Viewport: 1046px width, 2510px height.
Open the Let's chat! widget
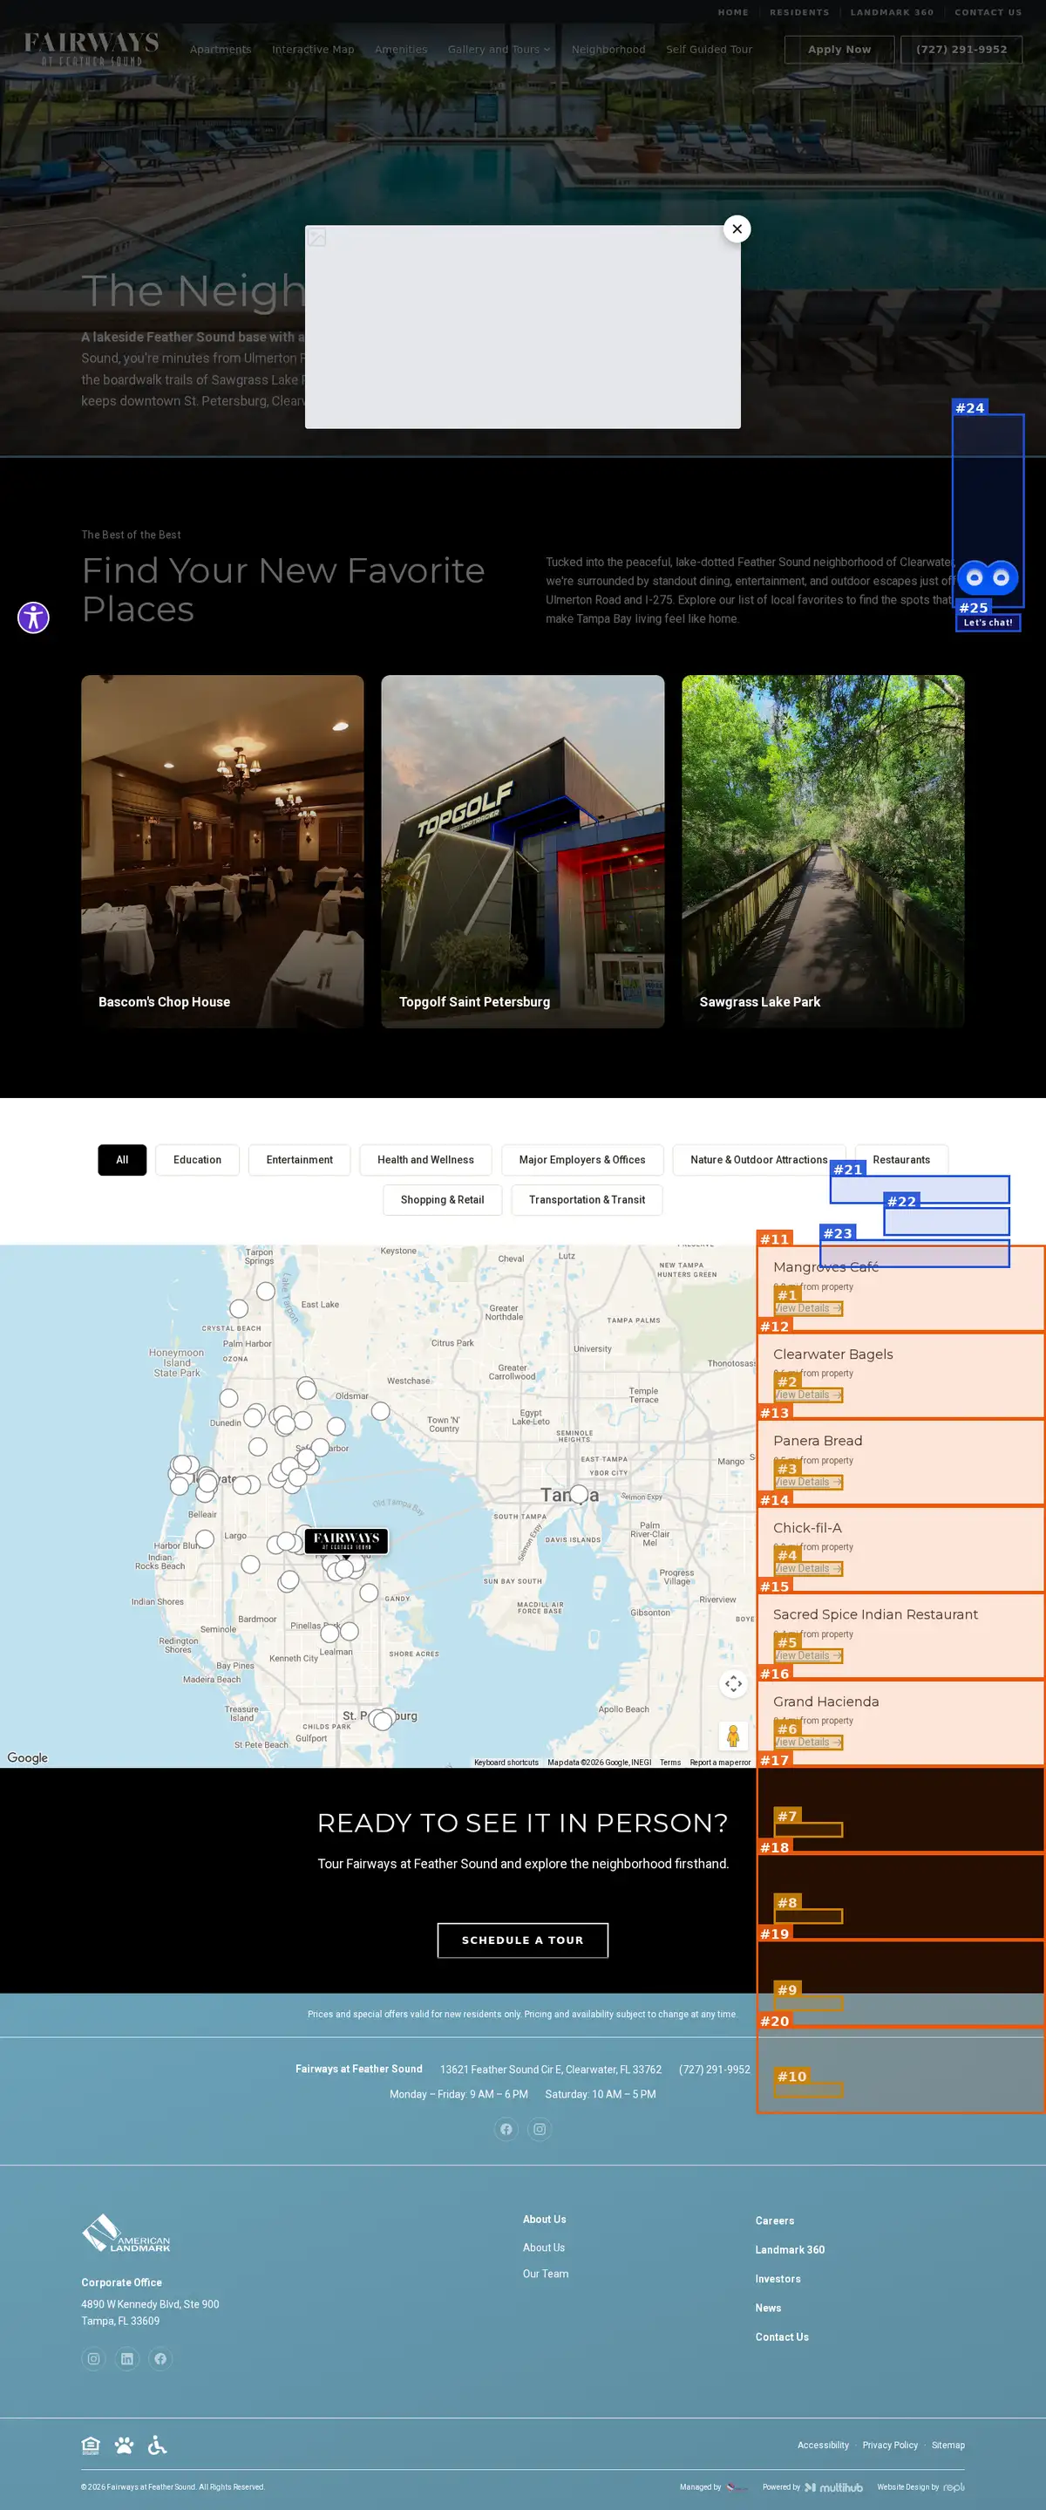point(988,623)
